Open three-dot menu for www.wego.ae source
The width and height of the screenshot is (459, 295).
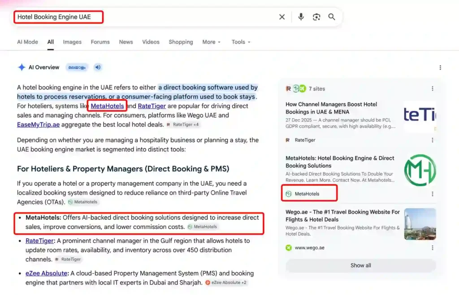click(x=433, y=248)
